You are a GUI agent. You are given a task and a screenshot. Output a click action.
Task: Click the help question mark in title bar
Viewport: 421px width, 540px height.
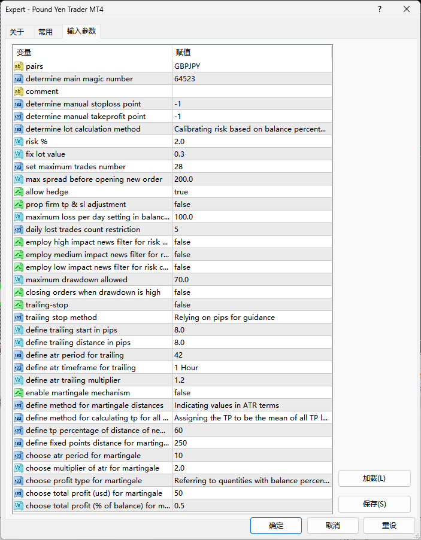point(380,9)
